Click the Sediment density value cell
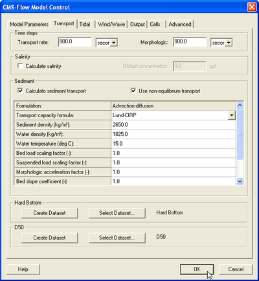 coord(174,125)
